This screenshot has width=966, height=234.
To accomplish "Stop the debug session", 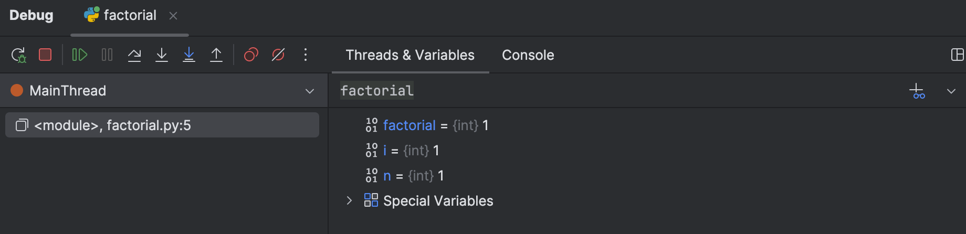I will pyautogui.click(x=45, y=55).
